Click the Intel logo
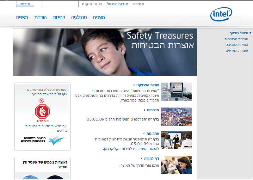Viewport: 253px width, 180px height. click(x=221, y=14)
